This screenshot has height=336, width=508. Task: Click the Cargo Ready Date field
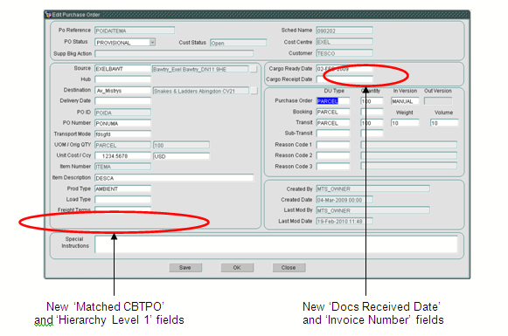(344, 69)
